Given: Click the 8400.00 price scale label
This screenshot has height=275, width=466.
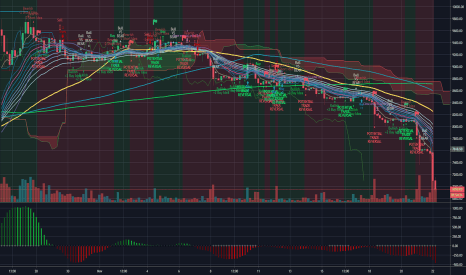Looking at the screenshot, I should tap(457, 102).
